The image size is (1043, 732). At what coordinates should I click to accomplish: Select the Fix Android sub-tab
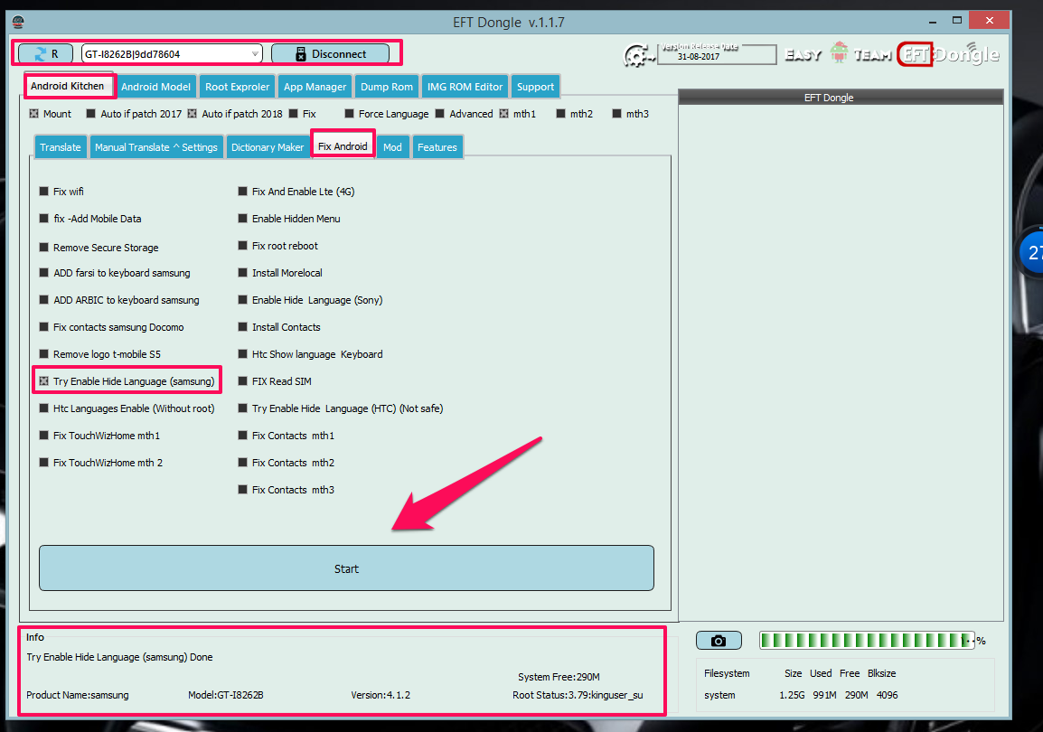point(343,146)
